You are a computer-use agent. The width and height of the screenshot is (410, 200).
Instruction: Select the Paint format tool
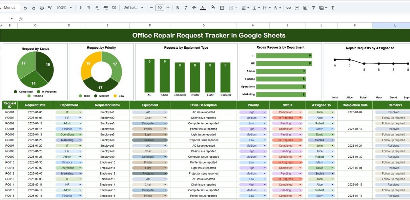50,8
